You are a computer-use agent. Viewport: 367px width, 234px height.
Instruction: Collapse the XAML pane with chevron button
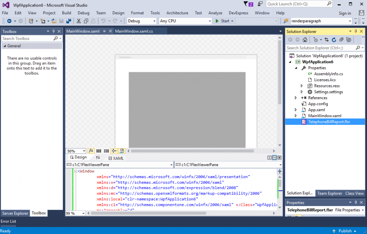pos(280,158)
